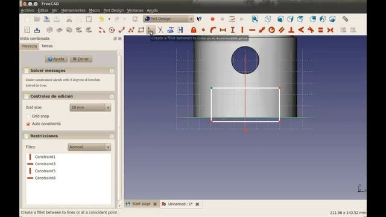Switch to the Proyecto tab
The width and height of the screenshot is (386, 217).
[x=29, y=46]
